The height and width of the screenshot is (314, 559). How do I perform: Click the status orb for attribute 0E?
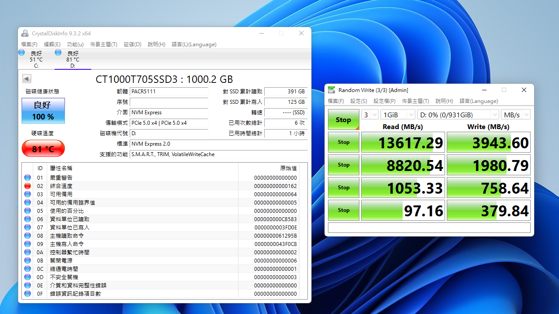(28, 285)
